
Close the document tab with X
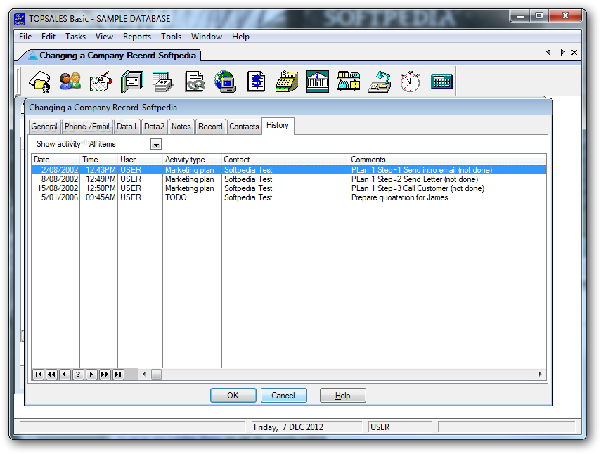[574, 53]
